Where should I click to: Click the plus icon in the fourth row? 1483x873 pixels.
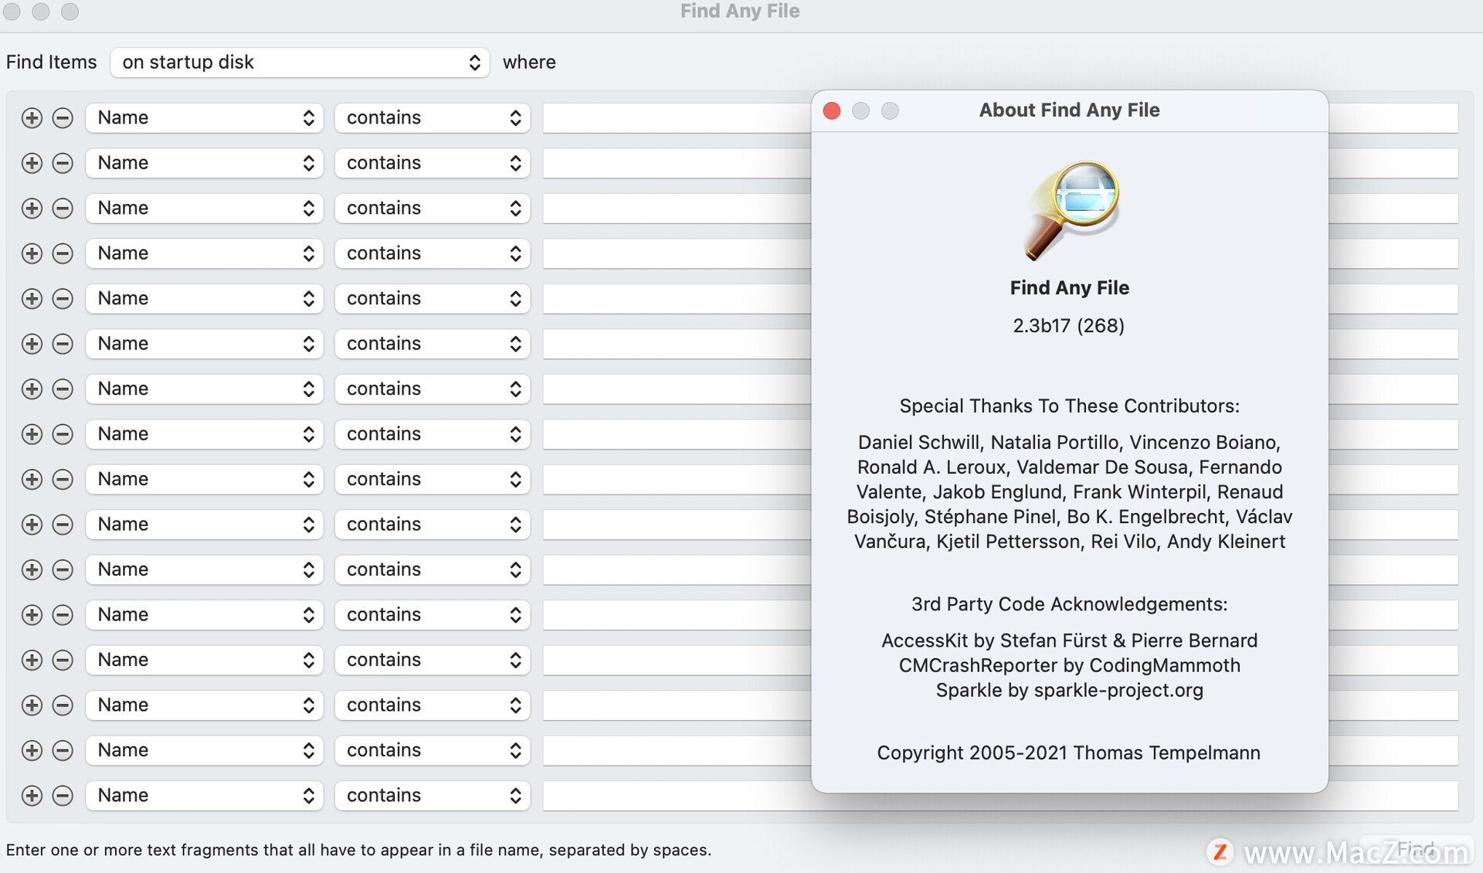point(32,253)
